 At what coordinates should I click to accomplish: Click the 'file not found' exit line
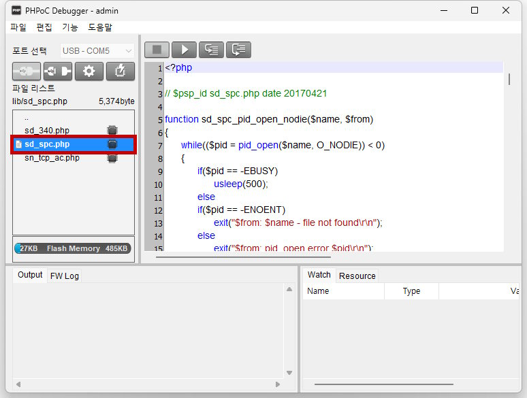pyautogui.click(x=298, y=222)
